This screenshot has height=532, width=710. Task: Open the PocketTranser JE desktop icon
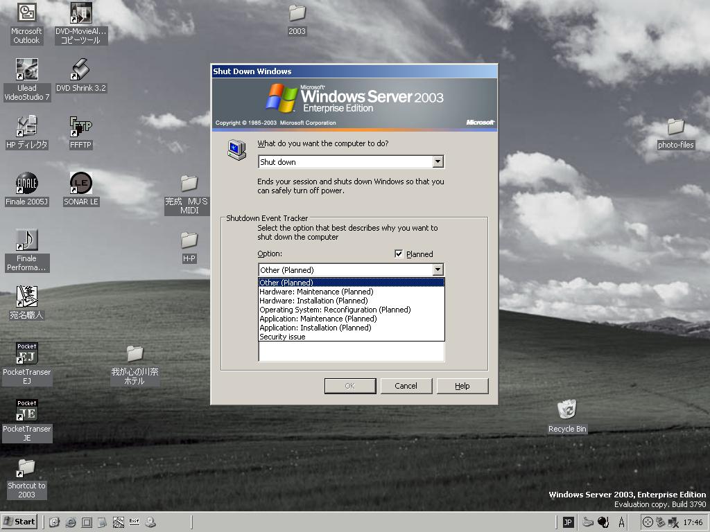(27, 420)
